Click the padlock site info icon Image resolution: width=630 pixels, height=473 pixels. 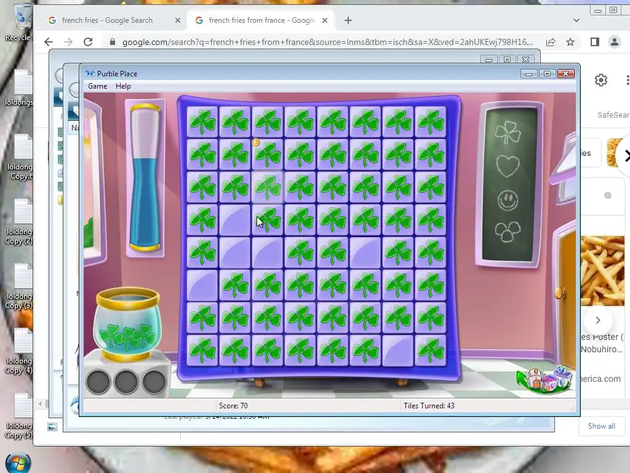click(113, 42)
